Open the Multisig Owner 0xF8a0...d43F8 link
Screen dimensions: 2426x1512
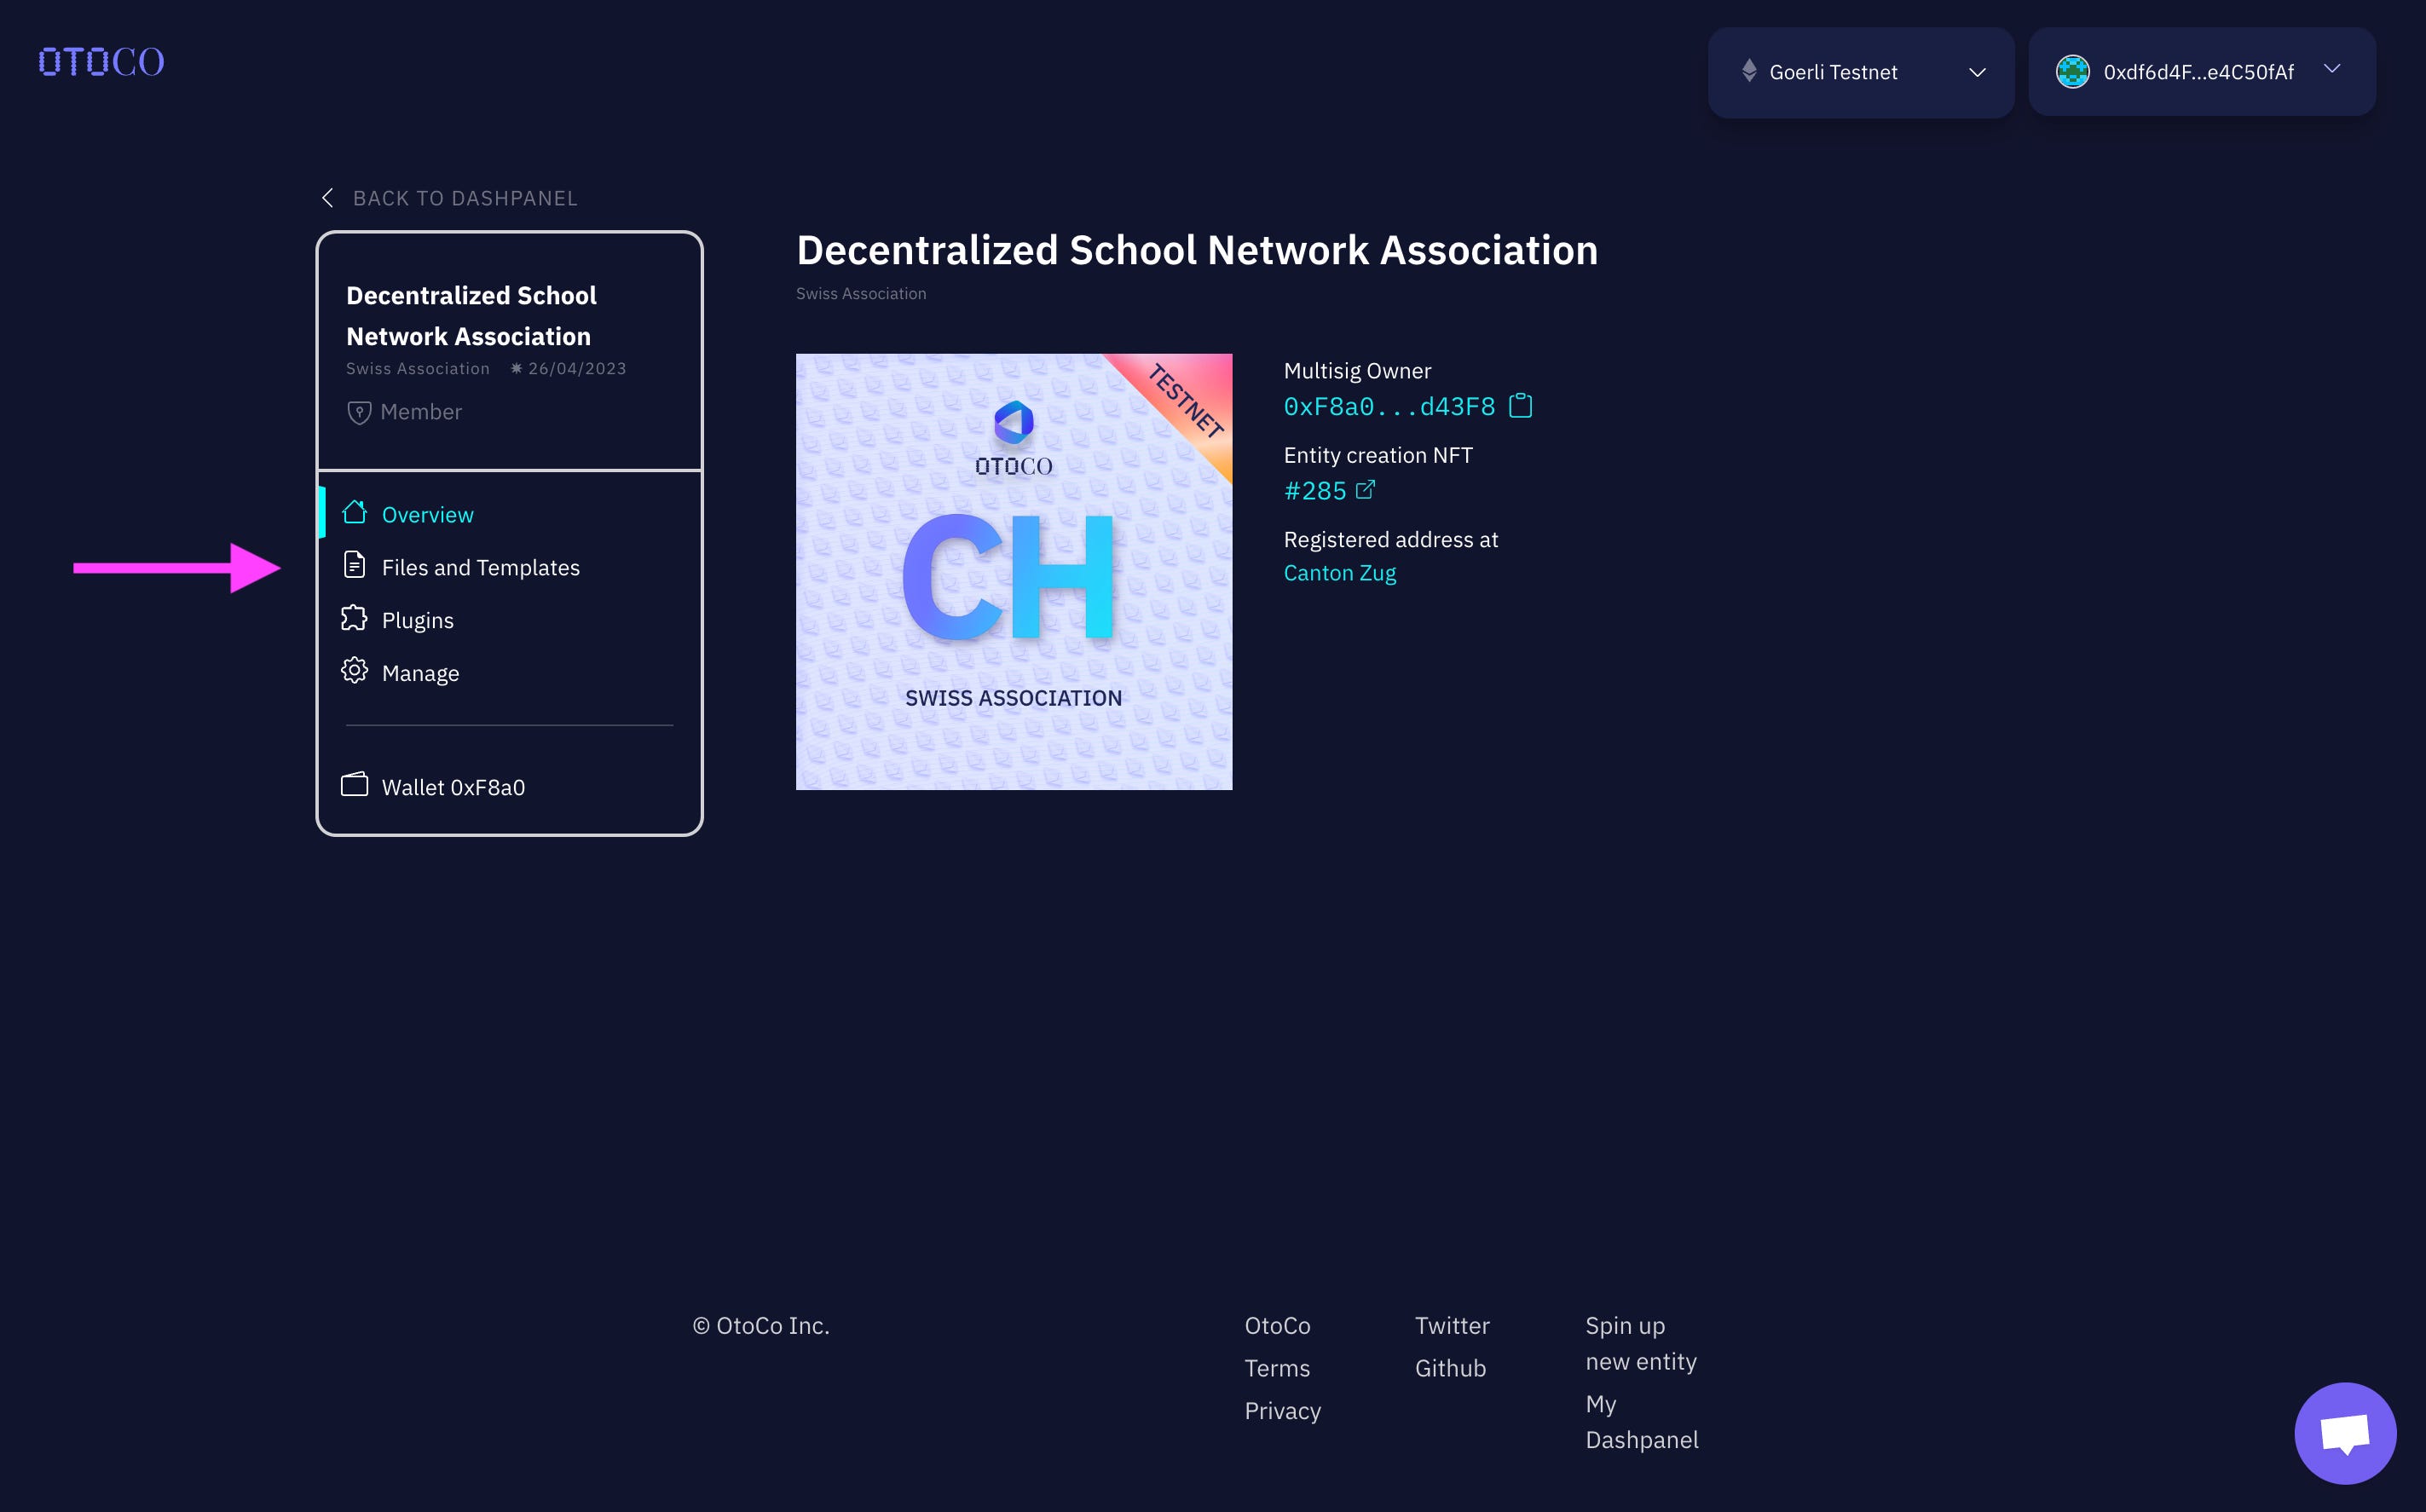[1388, 407]
